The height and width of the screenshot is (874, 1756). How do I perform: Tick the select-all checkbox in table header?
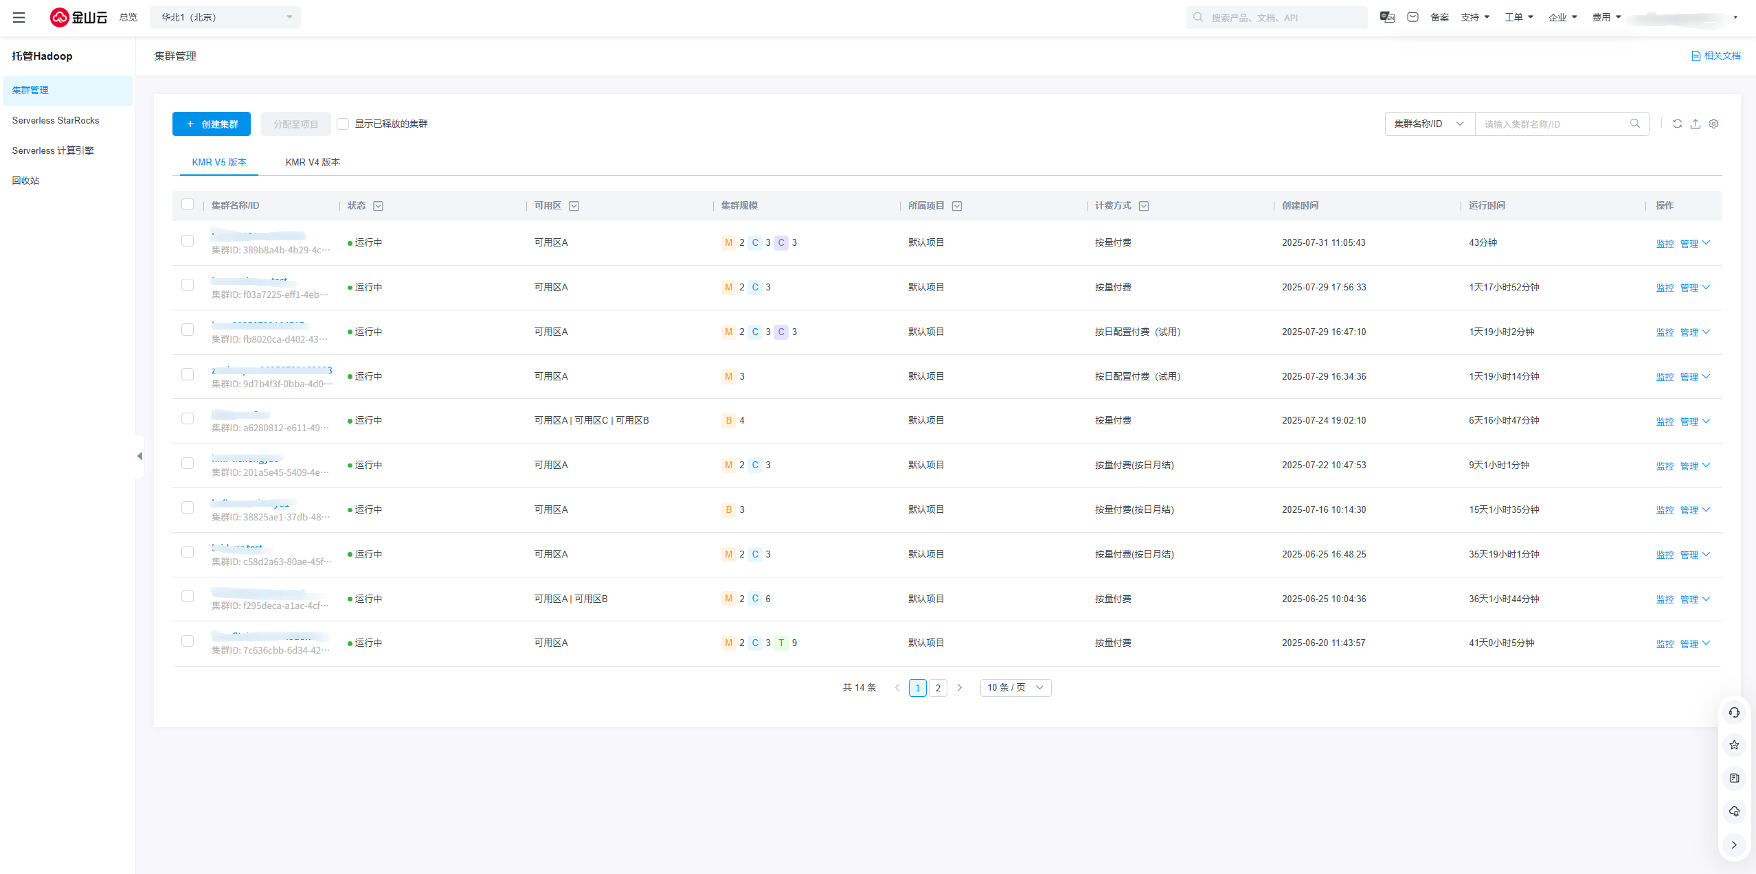click(x=188, y=205)
